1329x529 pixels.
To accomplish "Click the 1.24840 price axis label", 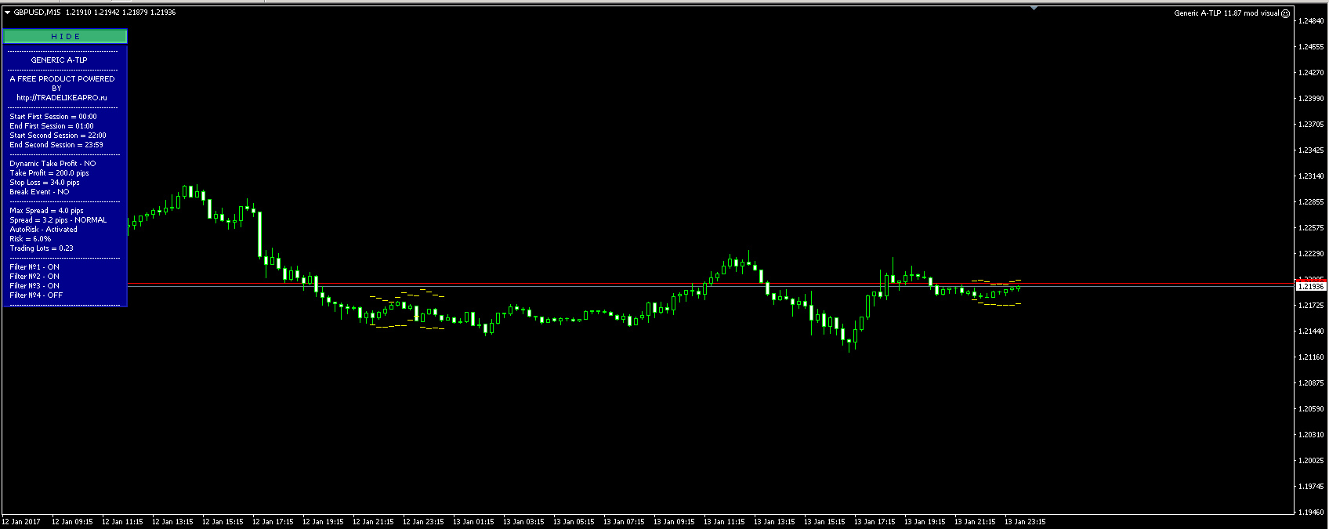I will pos(1311,21).
